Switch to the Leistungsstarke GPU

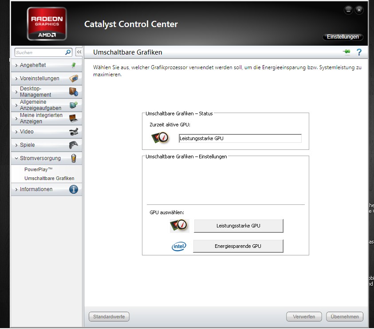pyautogui.click(x=239, y=226)
